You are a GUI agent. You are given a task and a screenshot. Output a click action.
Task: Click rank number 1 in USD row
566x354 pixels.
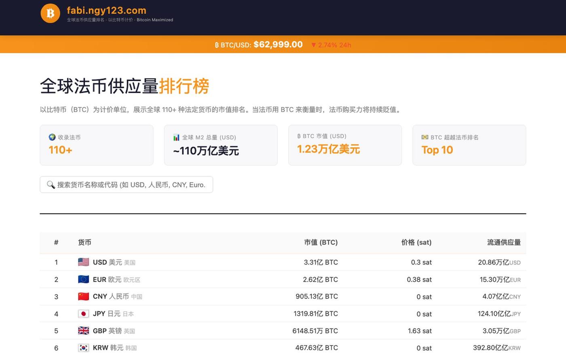click(x=56, y=262)
